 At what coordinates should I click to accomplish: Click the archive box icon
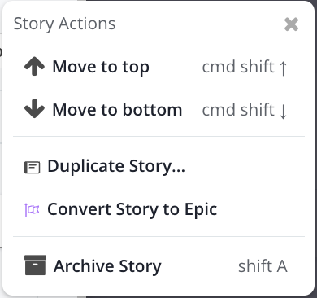[35, 265]
